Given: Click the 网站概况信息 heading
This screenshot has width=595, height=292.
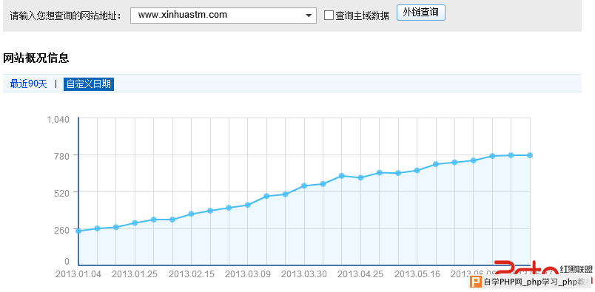Looking at the screenshot, I should tap(36, 58).
